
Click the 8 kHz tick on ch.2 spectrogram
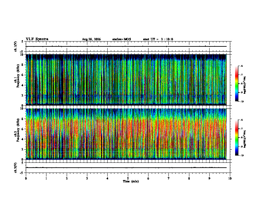[x=23, y=119]
